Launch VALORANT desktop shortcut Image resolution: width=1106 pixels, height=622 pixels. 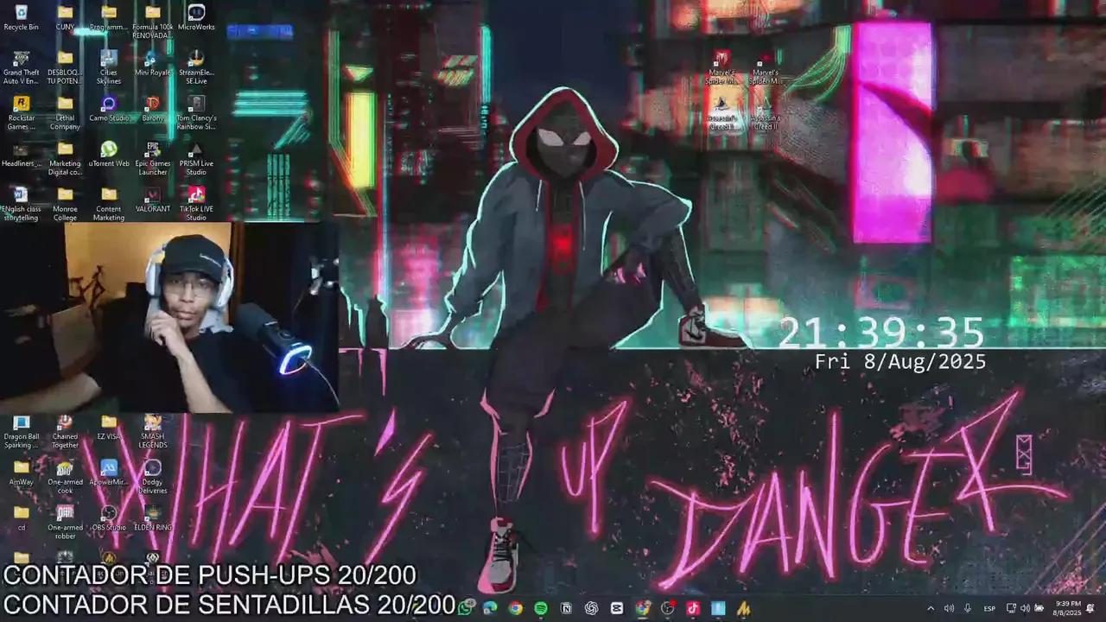[152, 200]
